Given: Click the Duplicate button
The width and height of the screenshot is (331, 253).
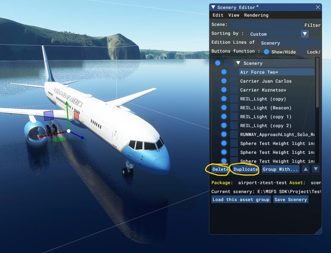Looking at the screenshot, I should [x=245, y=170].
